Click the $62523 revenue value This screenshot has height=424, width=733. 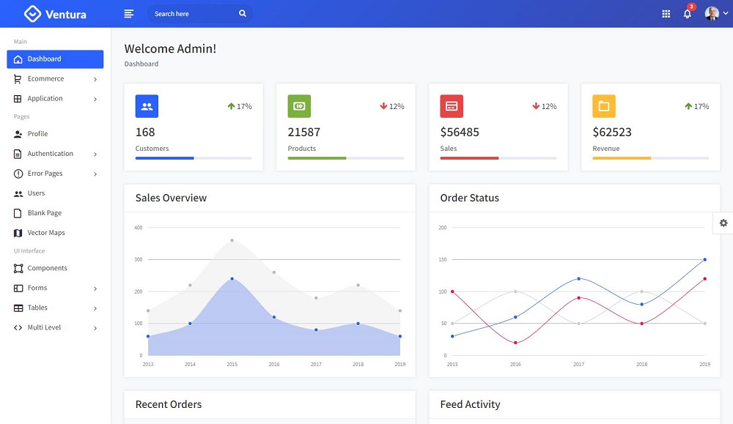coord(612,132)
